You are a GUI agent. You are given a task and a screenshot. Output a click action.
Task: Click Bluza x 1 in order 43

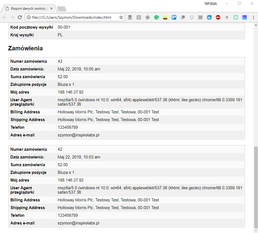(x=66, y=84)
